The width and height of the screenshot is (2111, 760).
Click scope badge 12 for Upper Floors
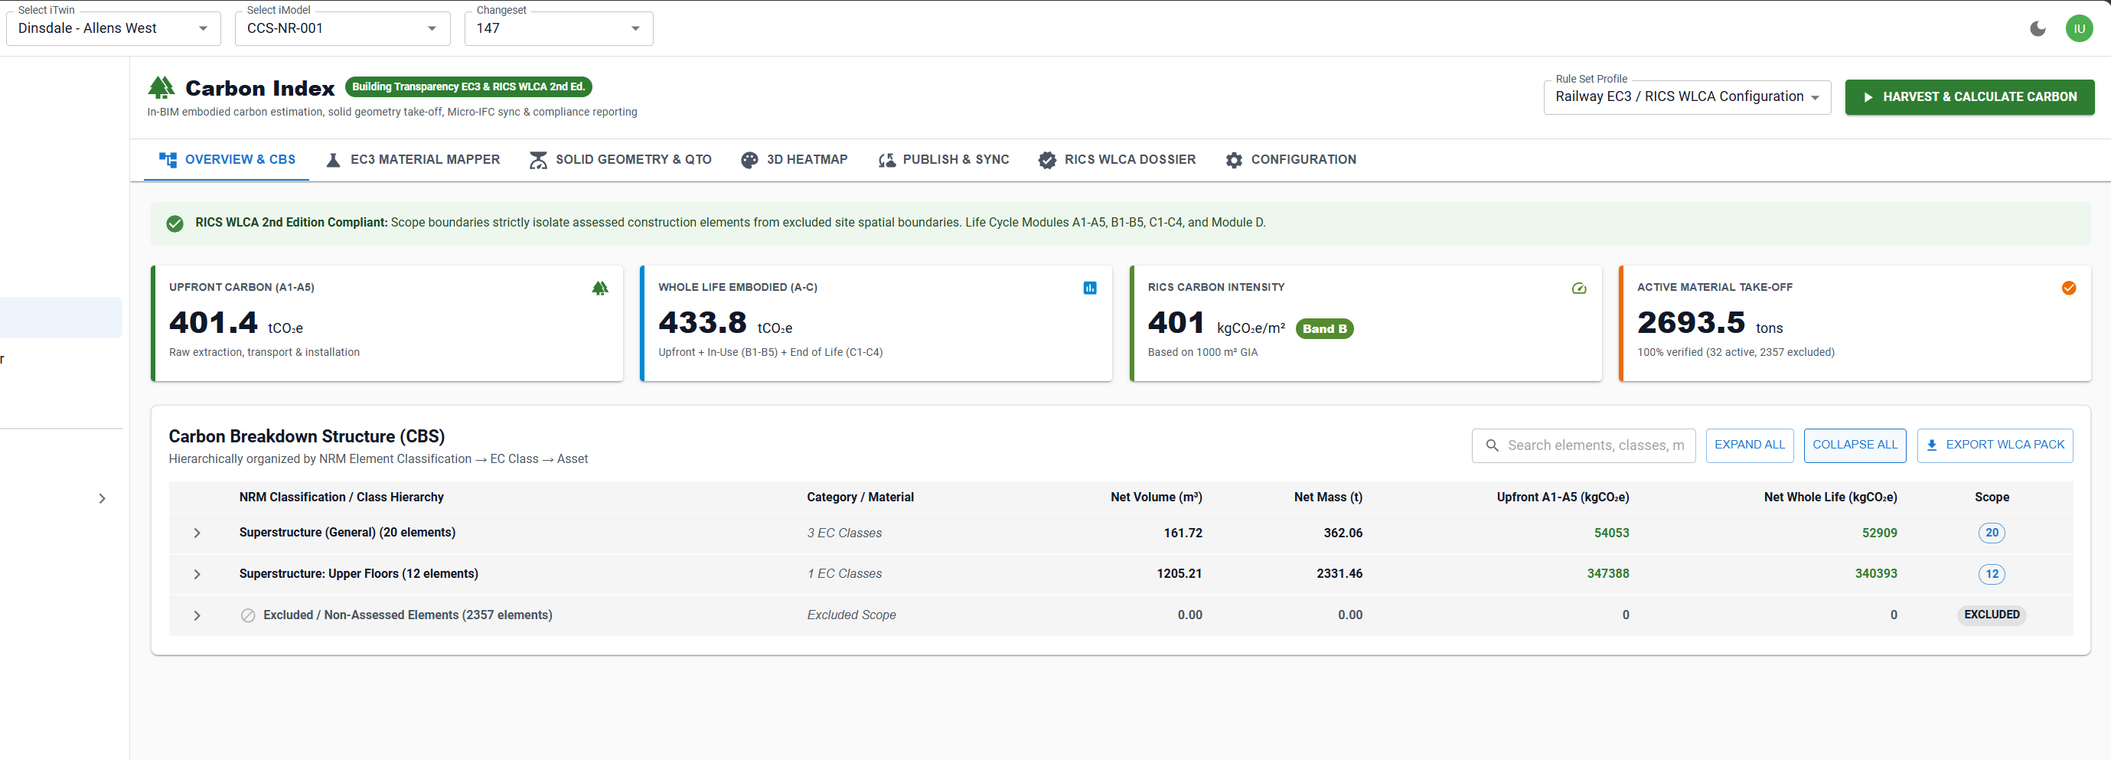(1992, 574)
